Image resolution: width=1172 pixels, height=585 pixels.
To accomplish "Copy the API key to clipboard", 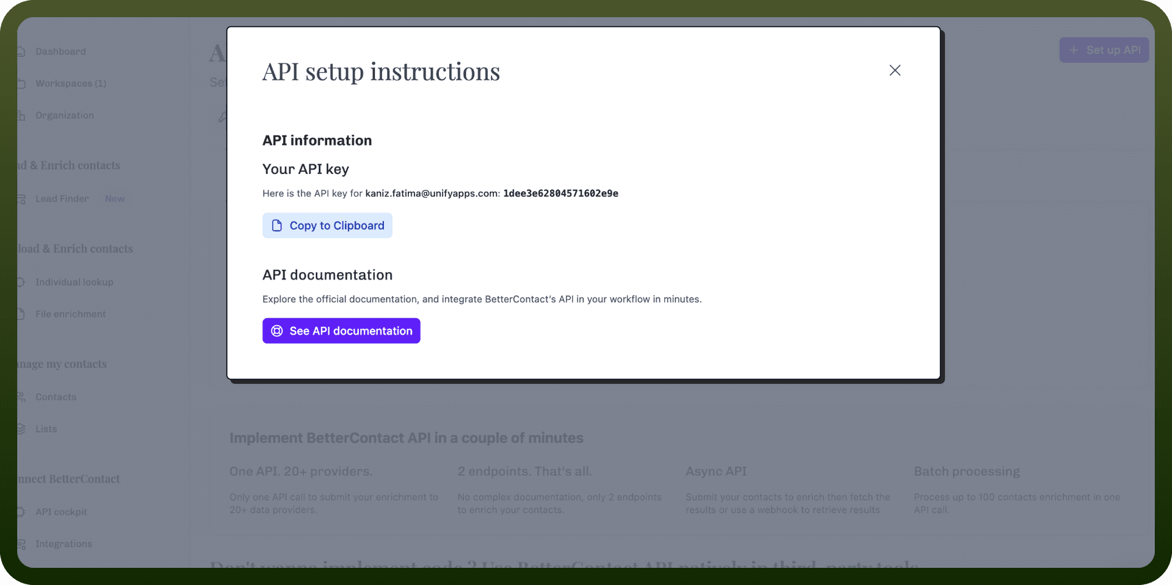I will coord(327,225).
